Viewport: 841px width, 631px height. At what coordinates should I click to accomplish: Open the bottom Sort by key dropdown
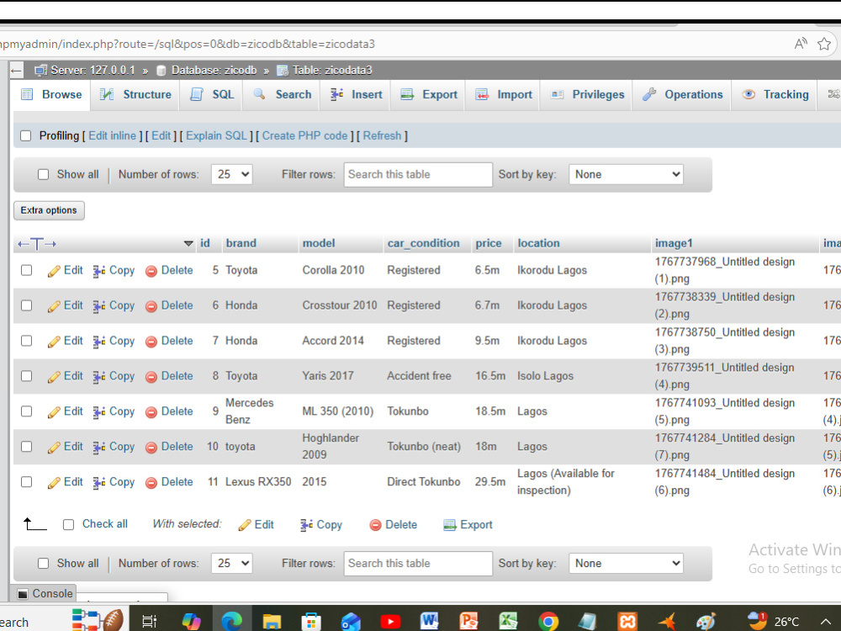point(626,564)
